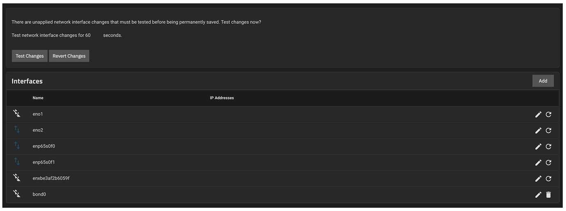Viewport: 566px width, 211px height.
Task: Click Revert Changes
Action: click(x=69, y=56)
